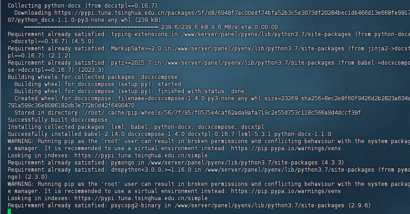Open the pip.pypa.io/warnings/venv link in second warning
Screen dimensions: 410x214
286,191
